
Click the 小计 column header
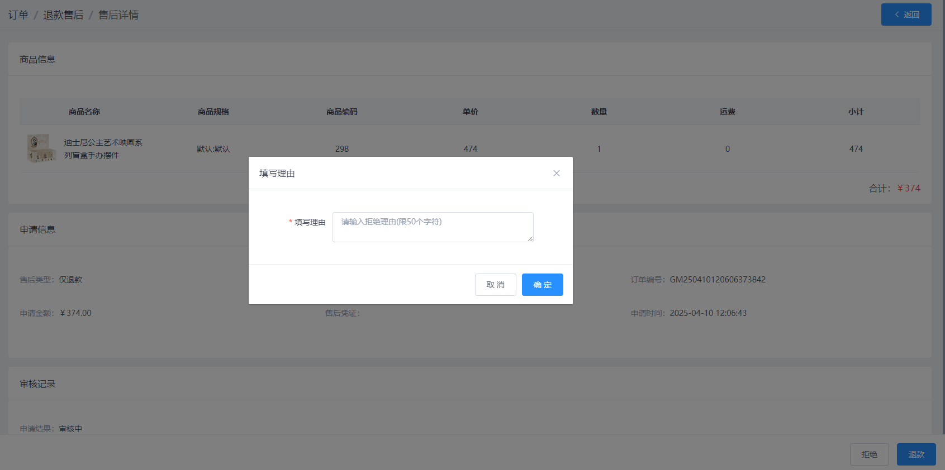click(856, 112)
